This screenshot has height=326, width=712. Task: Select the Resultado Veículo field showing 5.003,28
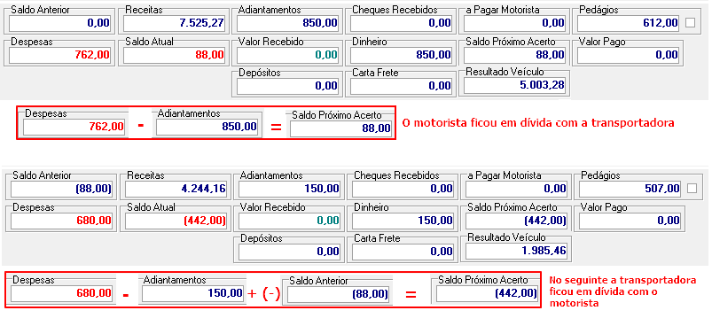coord(514,85)
